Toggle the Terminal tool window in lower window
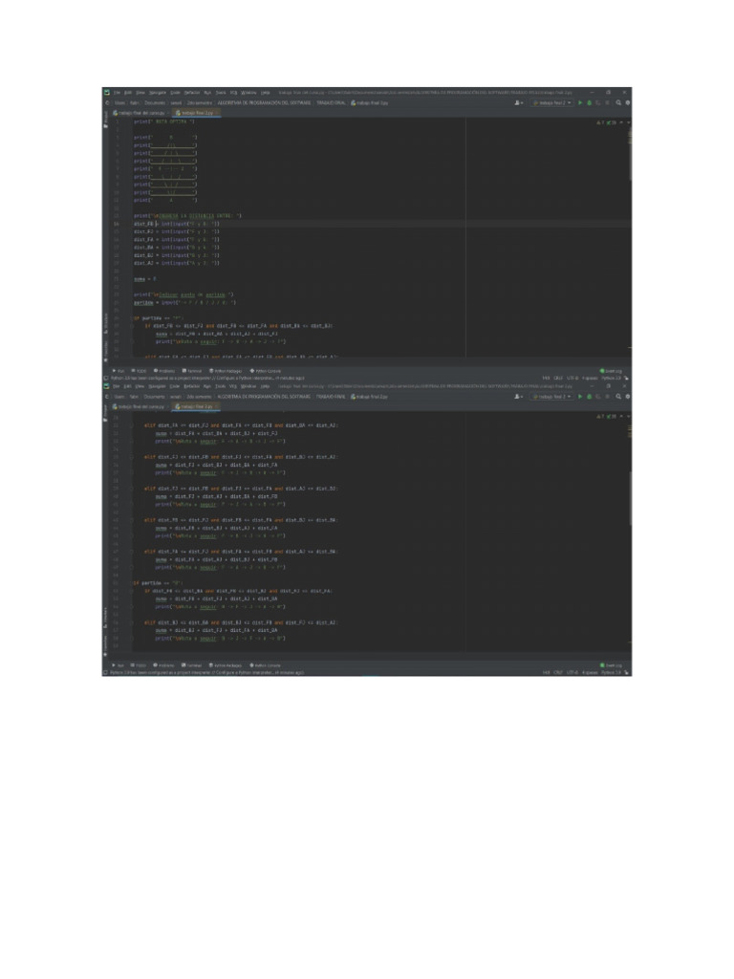 tap(191, 664)
